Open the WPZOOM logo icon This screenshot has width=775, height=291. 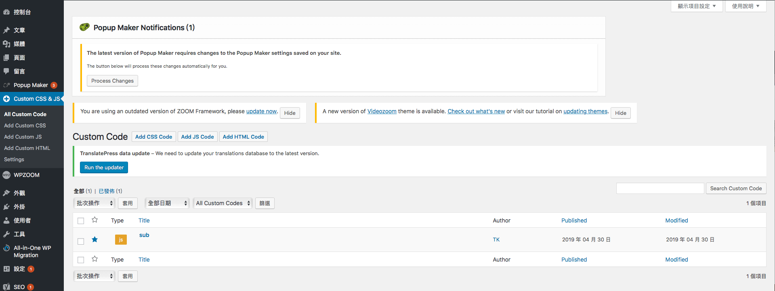pos(6,175)
